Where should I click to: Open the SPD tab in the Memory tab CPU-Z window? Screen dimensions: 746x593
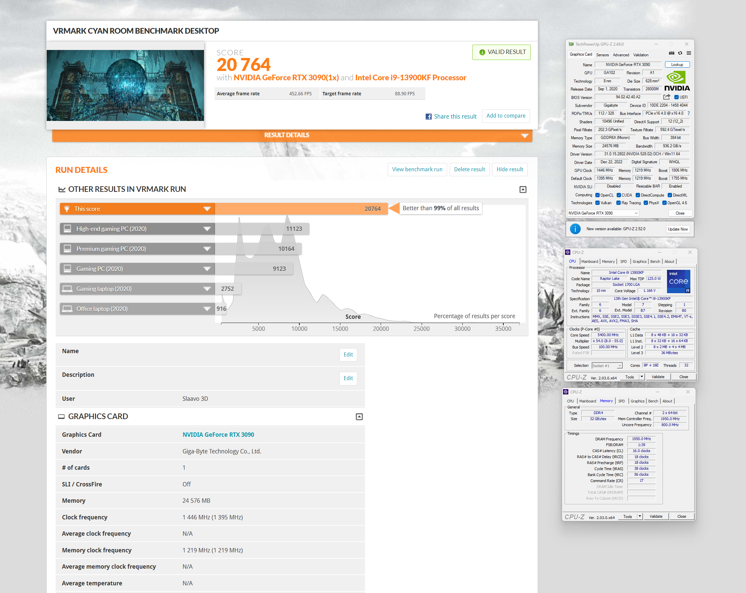pos(621,401)
